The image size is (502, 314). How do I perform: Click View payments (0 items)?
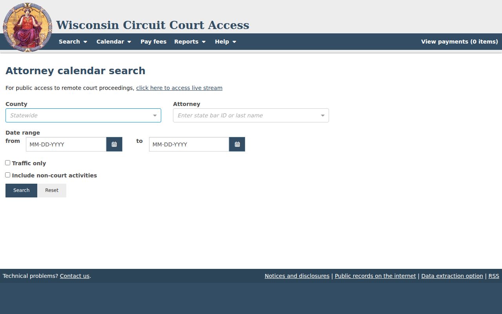pyautogui.click(x=460, y=42)
